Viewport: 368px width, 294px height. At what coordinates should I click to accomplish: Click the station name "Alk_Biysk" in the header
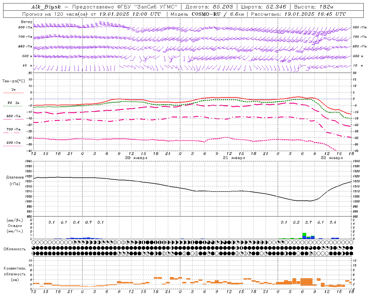pyautogui.click(x=46, y=7)
